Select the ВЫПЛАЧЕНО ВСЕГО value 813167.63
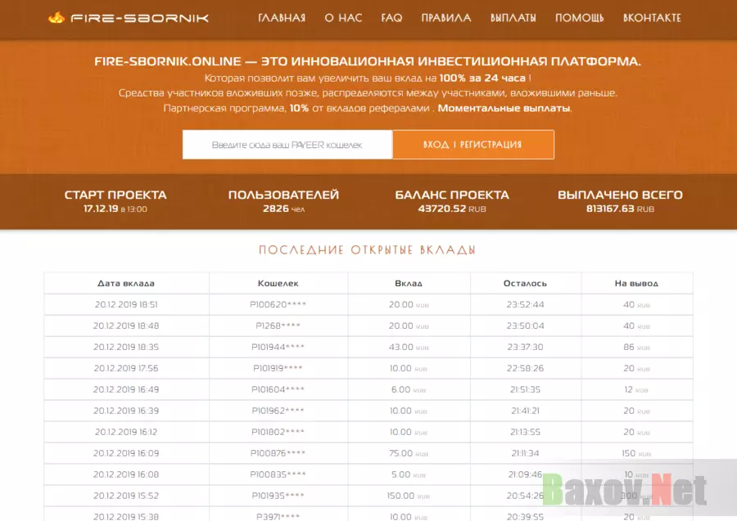 pos(610,209)
